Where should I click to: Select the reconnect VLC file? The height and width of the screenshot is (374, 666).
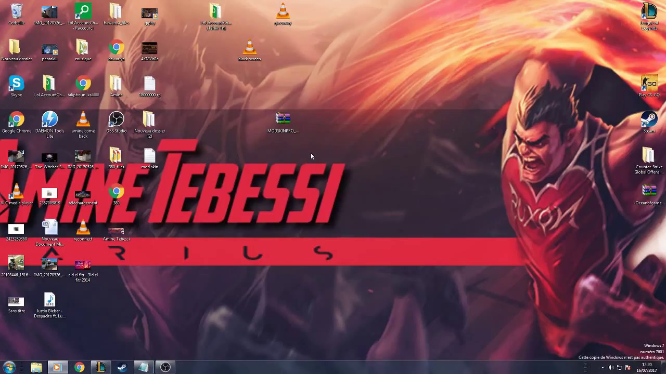(83, 230)
